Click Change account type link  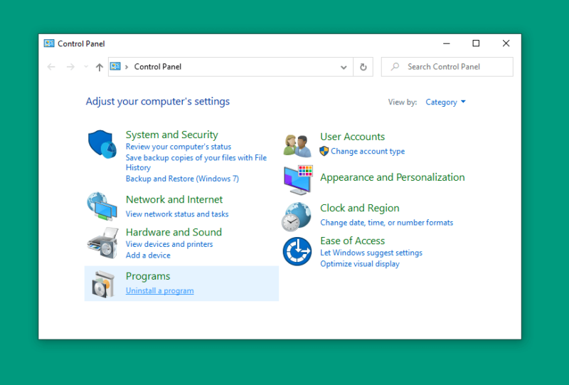pos(368,151)
